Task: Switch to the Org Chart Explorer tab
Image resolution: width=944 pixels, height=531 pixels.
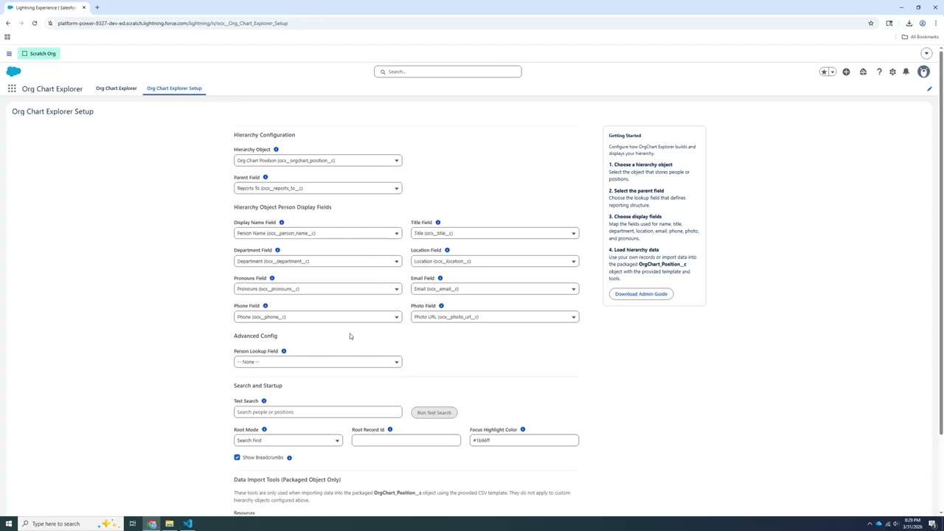Action: [x=116, y=88]
